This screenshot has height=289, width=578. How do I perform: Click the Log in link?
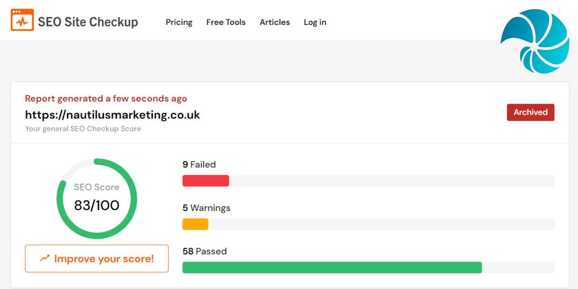pos(315,22)
